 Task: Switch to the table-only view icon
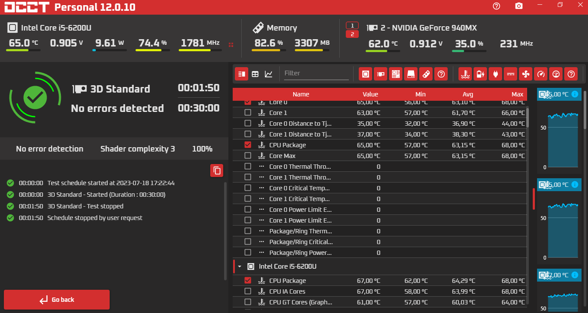[255, 74]
